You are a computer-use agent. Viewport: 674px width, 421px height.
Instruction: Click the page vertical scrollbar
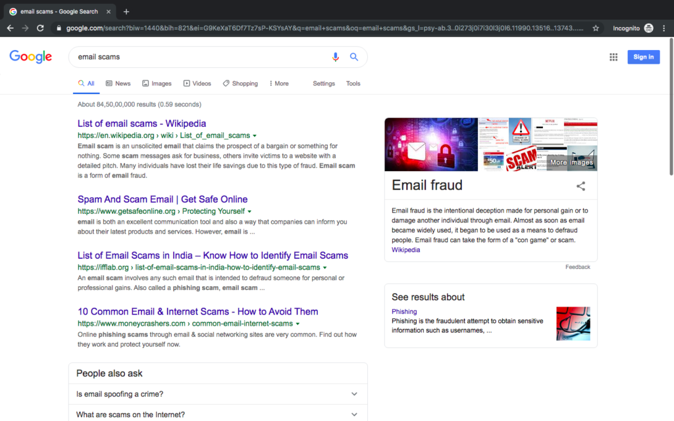coord(671,107)
